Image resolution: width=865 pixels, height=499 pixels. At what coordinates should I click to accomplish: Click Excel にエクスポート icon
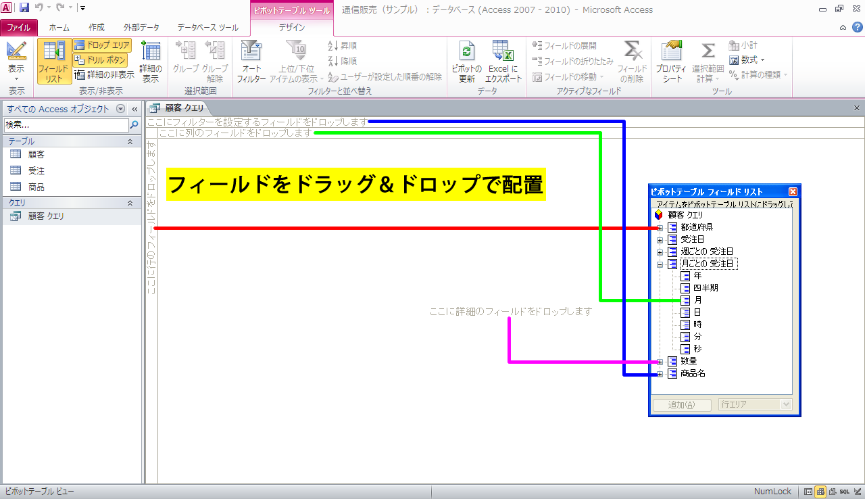(503, 62)
